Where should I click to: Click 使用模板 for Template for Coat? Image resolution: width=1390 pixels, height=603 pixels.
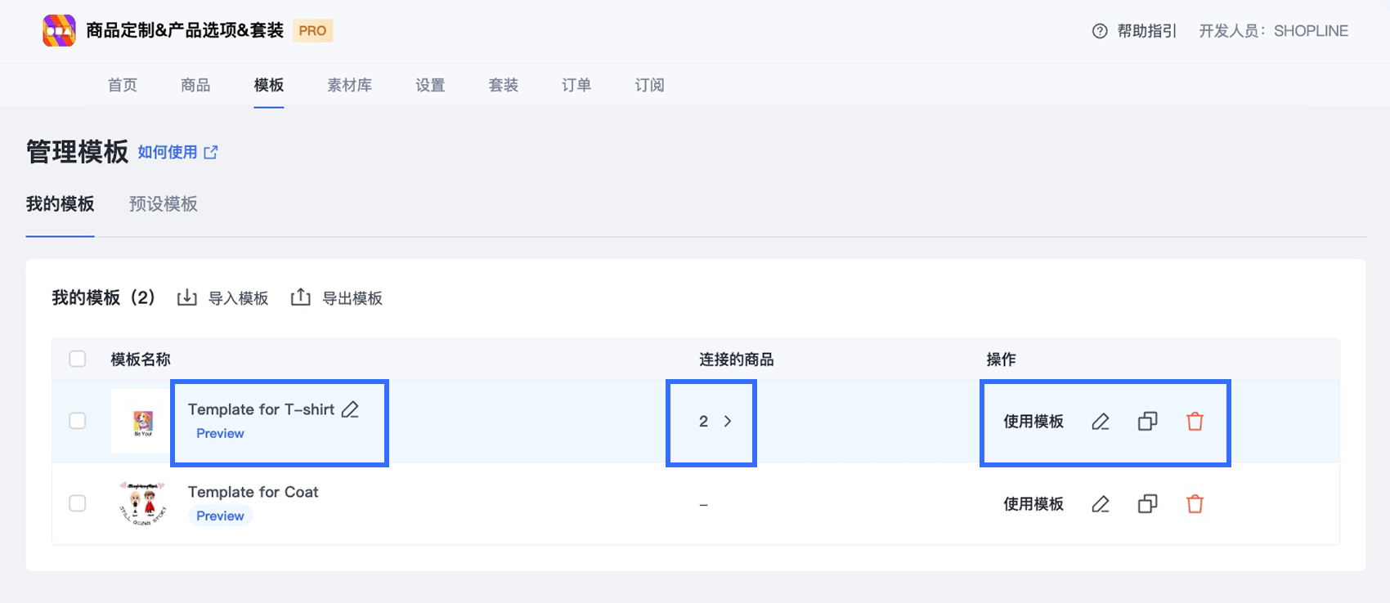pos(1034,504)
